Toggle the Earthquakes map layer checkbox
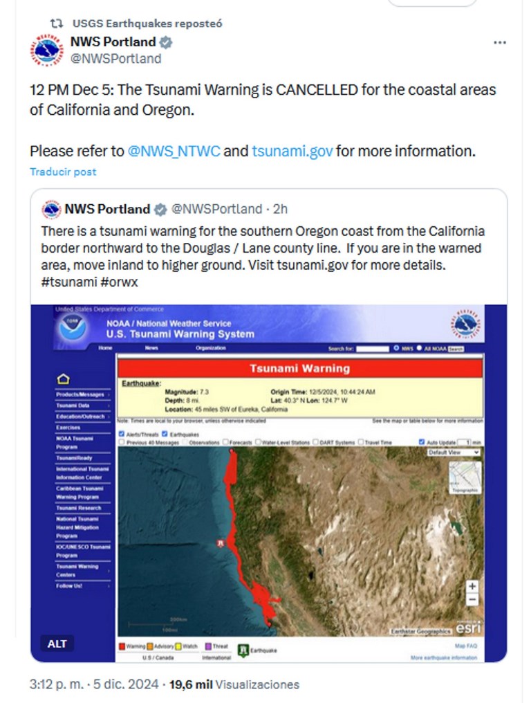531x703 pixels. point(165,434)
